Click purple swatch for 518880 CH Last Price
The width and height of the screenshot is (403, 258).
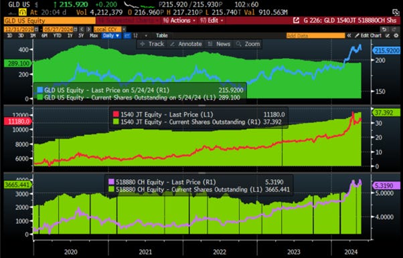pyautogui.click(x=111, y=182)
